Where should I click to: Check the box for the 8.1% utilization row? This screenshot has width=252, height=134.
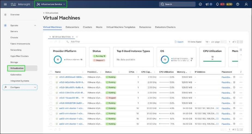51,119
